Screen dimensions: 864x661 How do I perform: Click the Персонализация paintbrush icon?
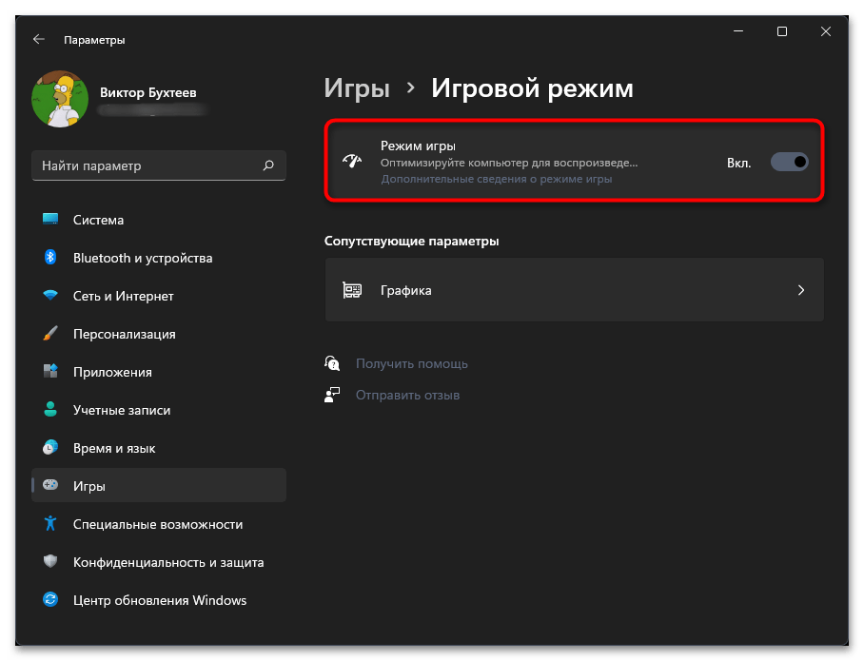pos(50,333)
